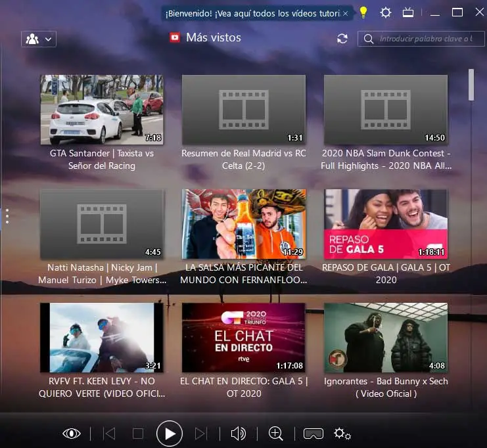This screenshot has height=448, width=487.
Task: Open Ignorantes Bad Bunny x Sech thumbnail
Action: click(386, 338)
